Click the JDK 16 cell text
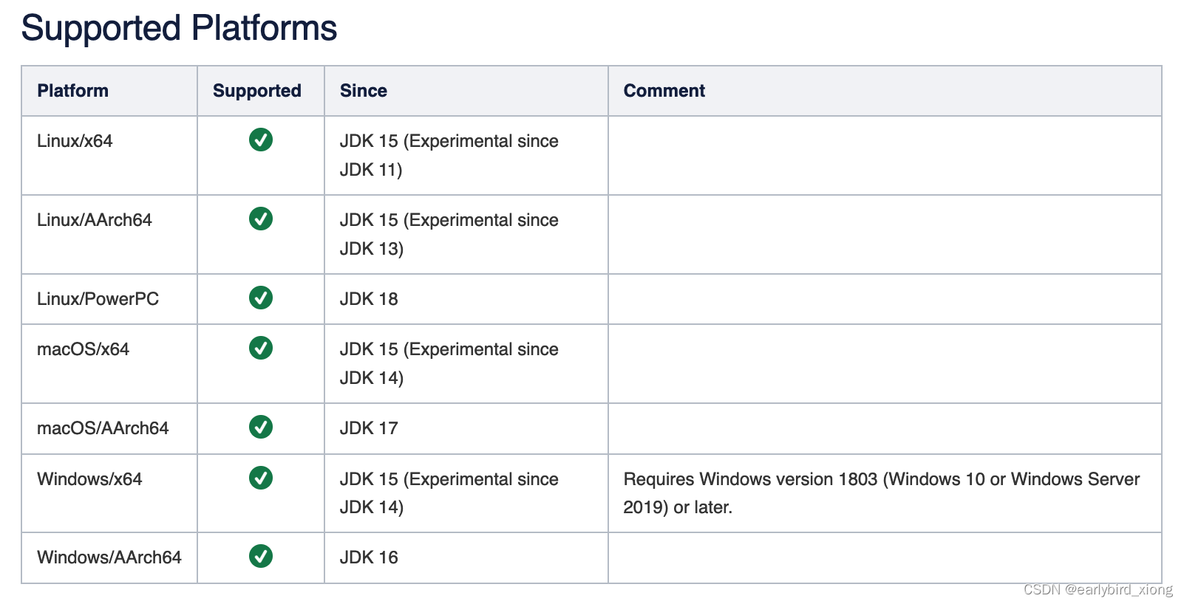Image resolution: width=1184 pixels, height=604 pixels. 369,557
